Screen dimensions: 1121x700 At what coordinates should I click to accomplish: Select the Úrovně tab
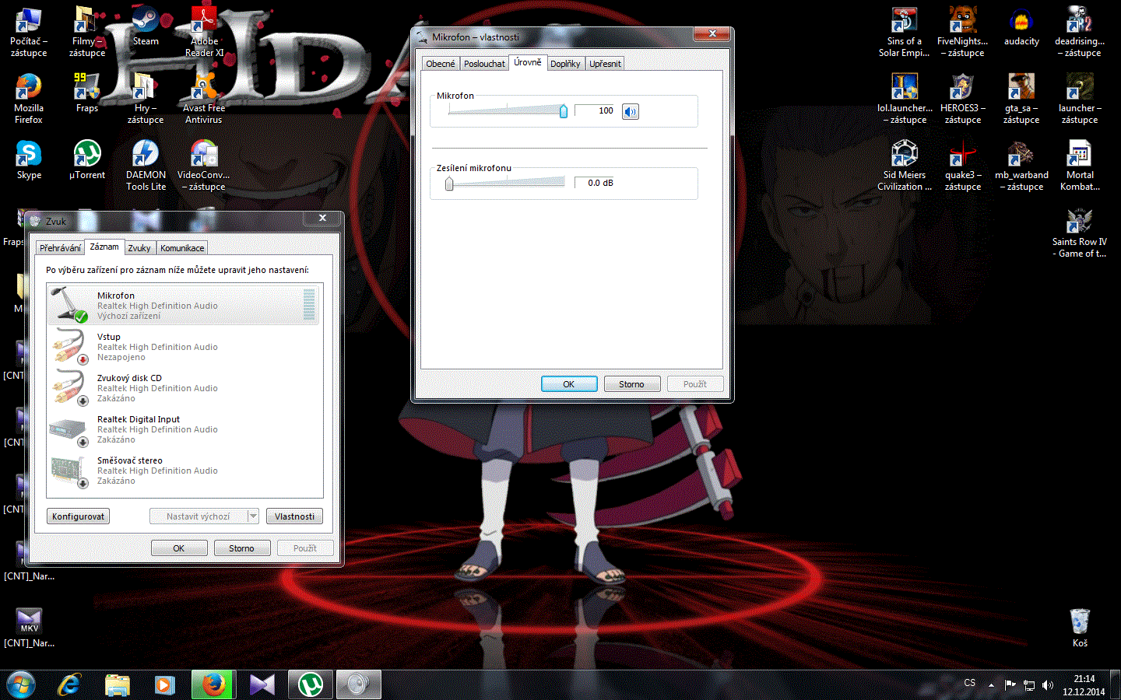click(x=528, y=62)
